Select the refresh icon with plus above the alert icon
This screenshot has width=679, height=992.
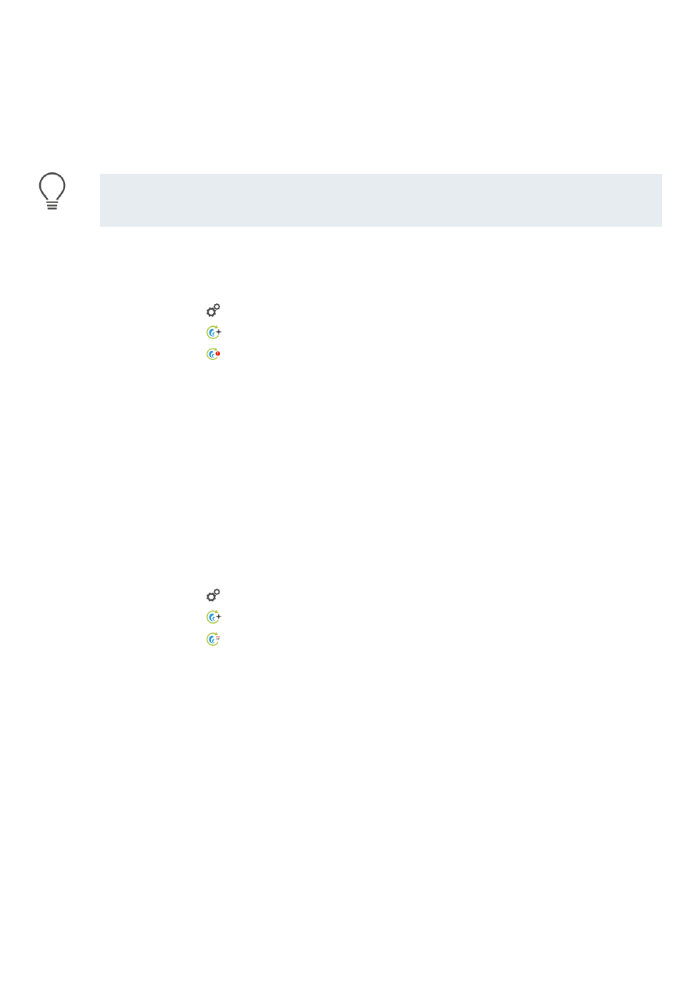pos(213,333)
